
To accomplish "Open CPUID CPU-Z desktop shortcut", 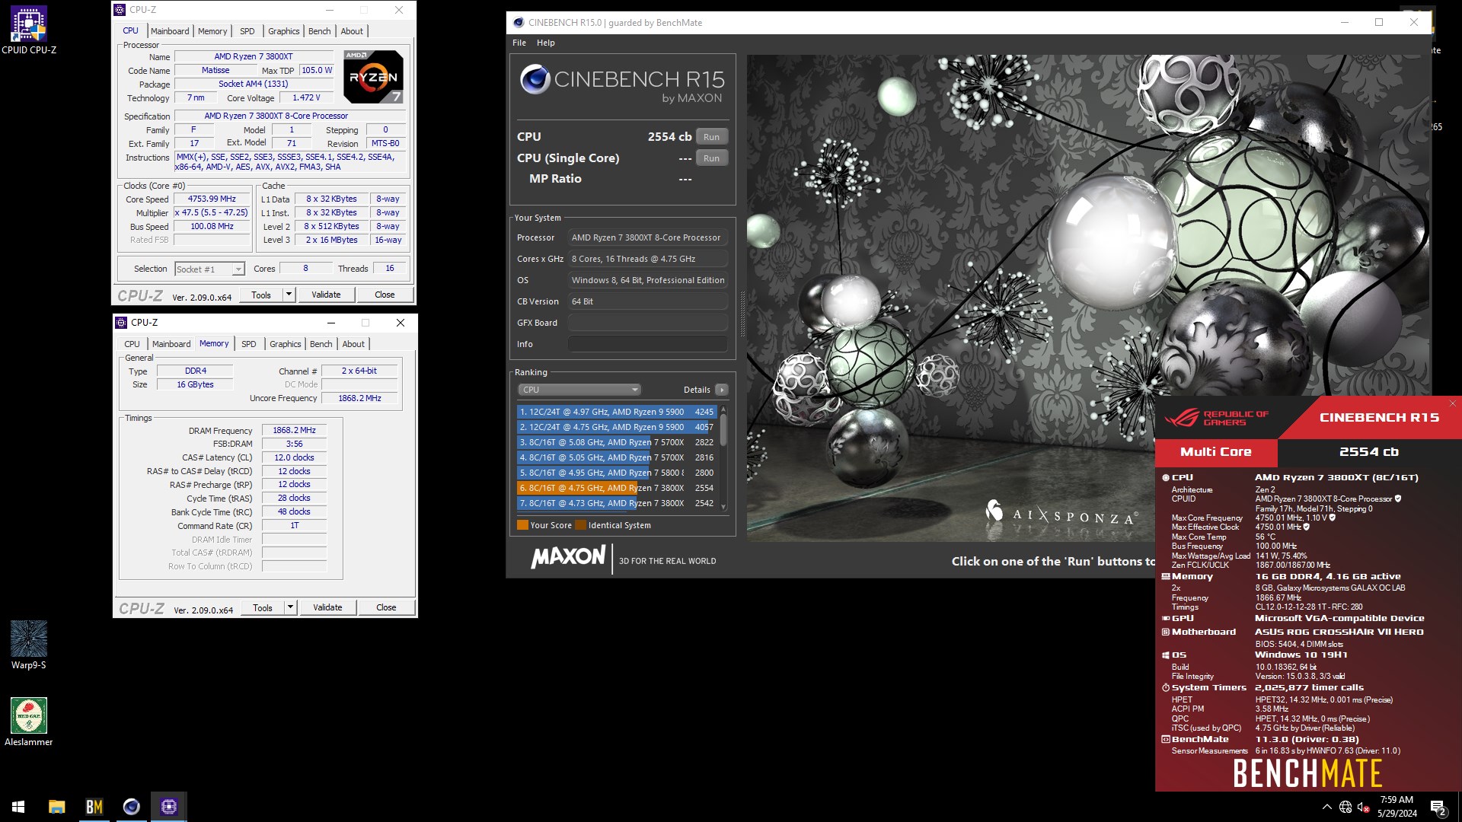I will tap(29, 30).
